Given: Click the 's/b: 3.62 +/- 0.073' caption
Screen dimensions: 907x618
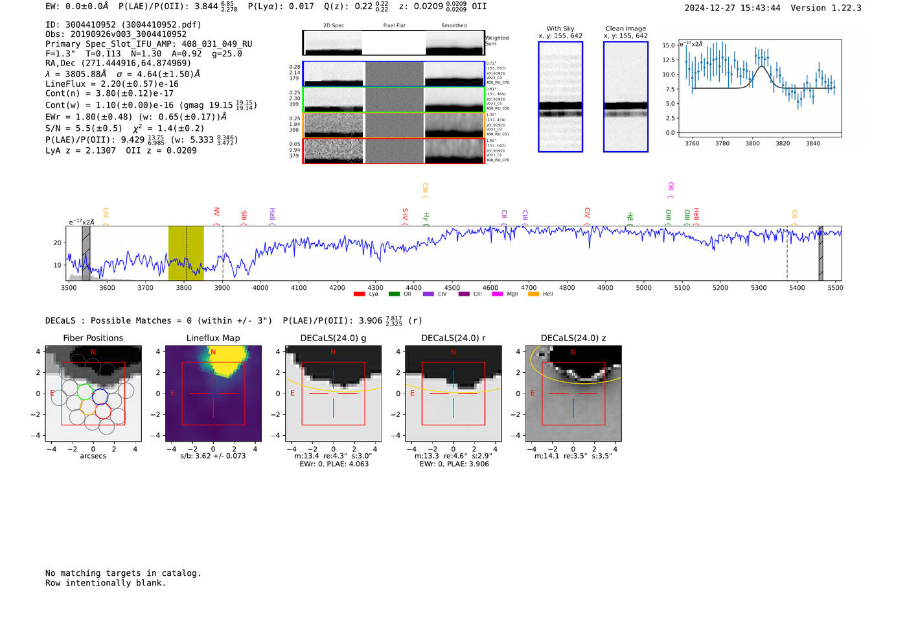Looking at the screenshot, I should coord(213,456).
